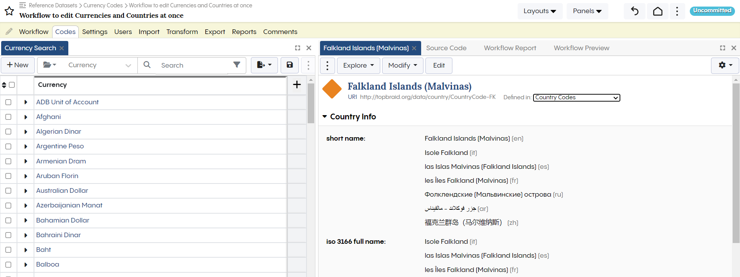This screenshot has width=740, height=277.
Task: Open the Australian Dollar link
Action: [x=62, y=190]
